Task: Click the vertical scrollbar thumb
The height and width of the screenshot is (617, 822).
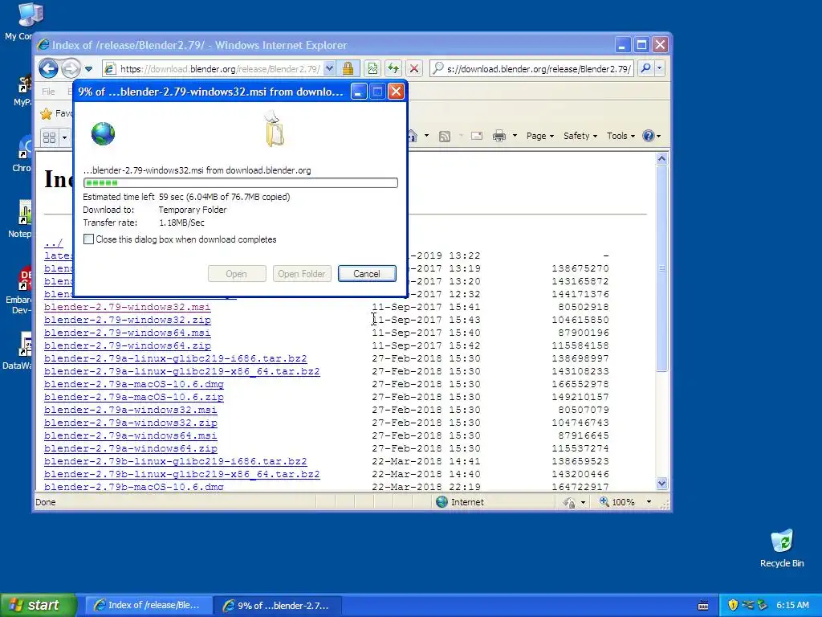Action: [x=661, y=268]
